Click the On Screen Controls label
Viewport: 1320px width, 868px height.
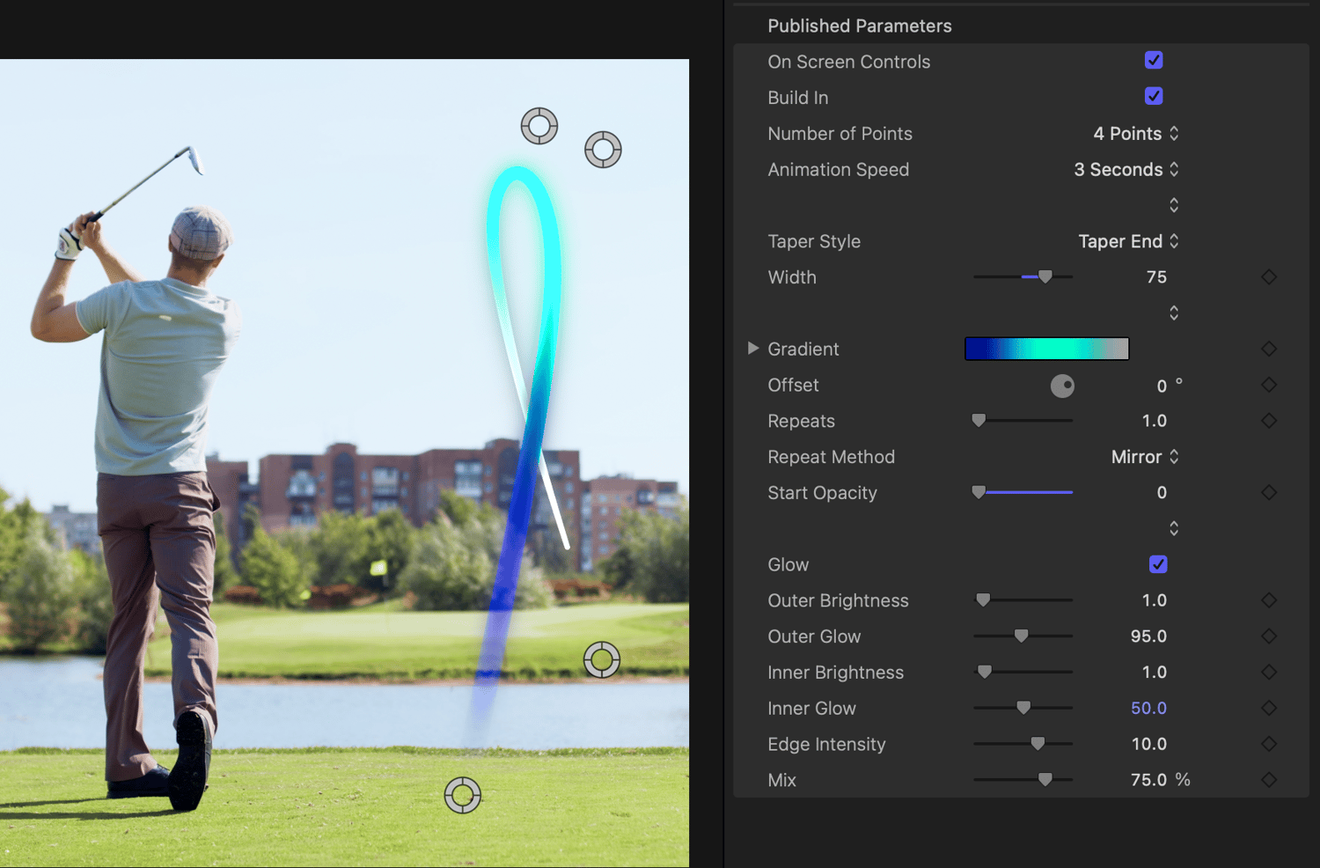tap(849, 62)
